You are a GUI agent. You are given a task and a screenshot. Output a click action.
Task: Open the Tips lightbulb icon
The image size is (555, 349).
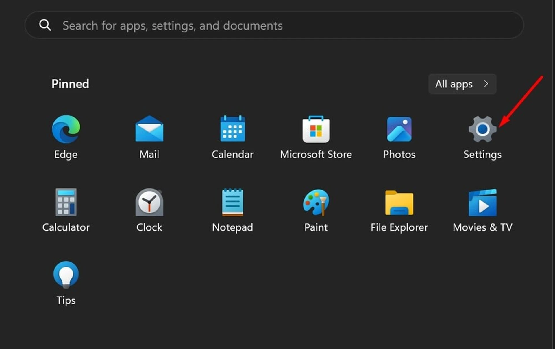coord(66,275)
